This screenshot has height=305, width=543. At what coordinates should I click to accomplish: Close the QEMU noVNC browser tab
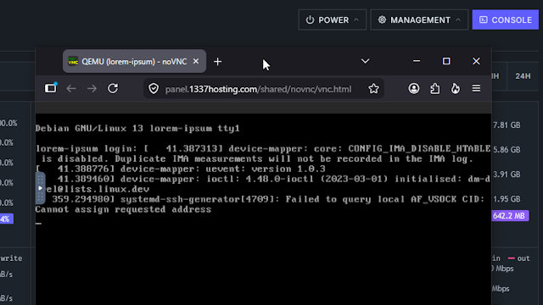coord(196,61)
